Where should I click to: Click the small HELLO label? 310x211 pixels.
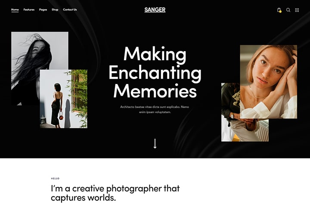click(x=55, y=178)
